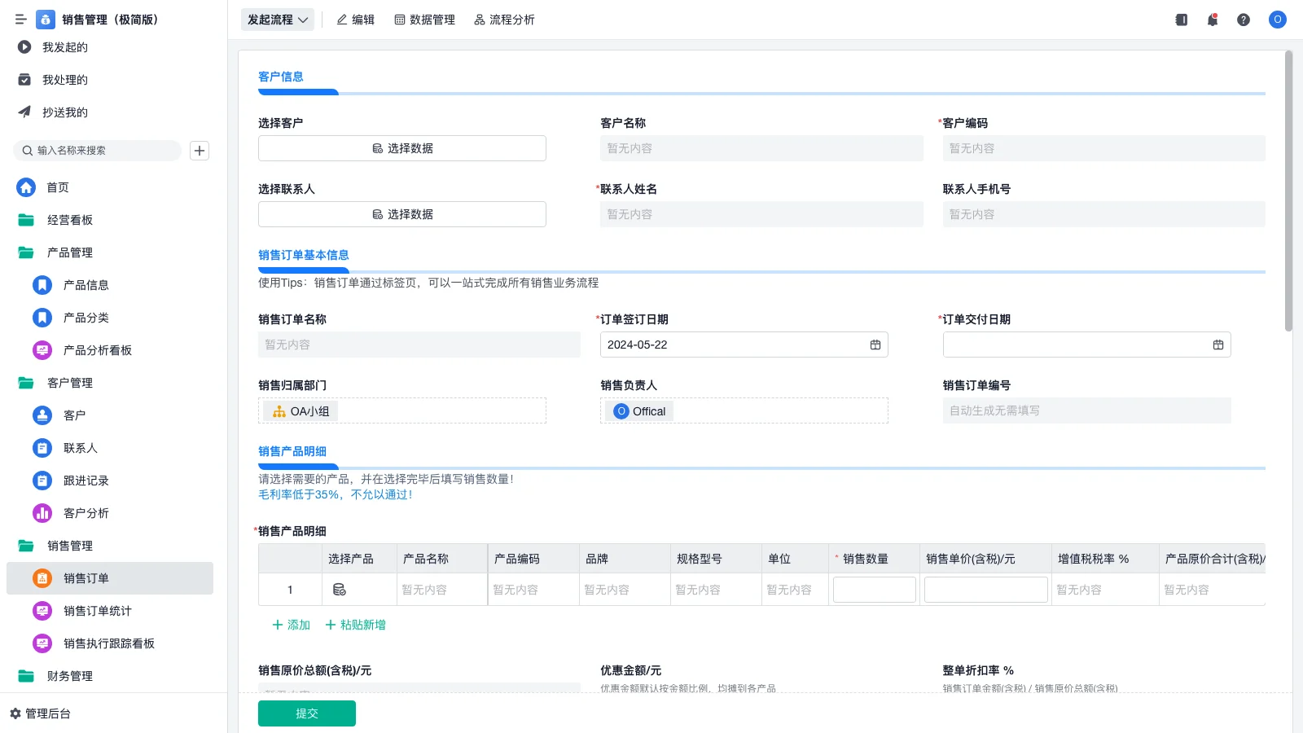Open 客户分析 in the sidebar
The image size is (1303, 733).
point(85,513)
